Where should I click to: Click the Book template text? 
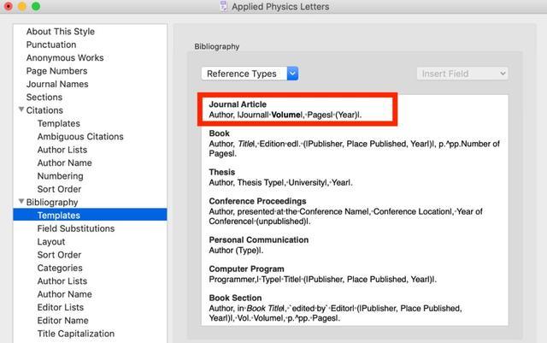[x=354, y=149]
